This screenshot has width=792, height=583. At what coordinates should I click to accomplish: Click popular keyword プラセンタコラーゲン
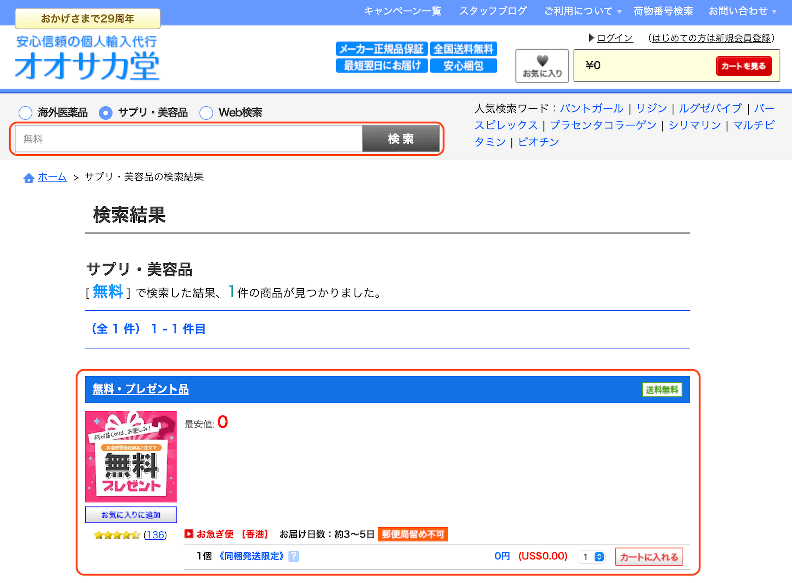point(603,125)
